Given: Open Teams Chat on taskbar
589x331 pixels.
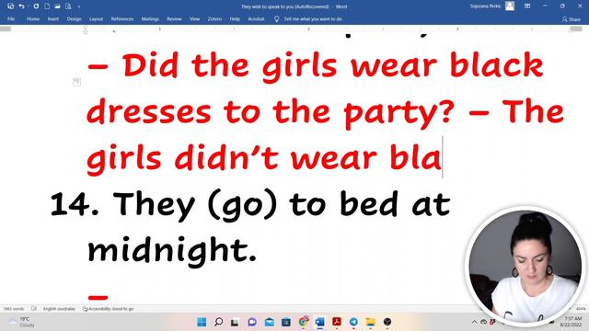Looking at the screenshot, I should tap(252, 322).
